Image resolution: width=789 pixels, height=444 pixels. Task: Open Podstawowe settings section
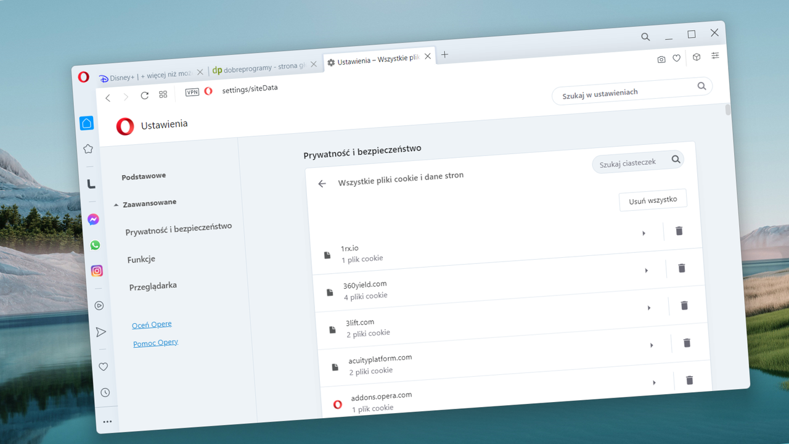(x=144, y=176)
